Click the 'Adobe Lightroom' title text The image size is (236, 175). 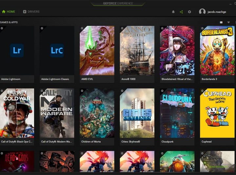pos(11,79)
